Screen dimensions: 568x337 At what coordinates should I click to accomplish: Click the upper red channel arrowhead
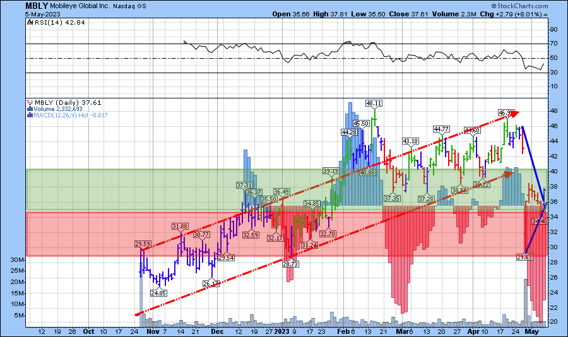pos(514,114)
